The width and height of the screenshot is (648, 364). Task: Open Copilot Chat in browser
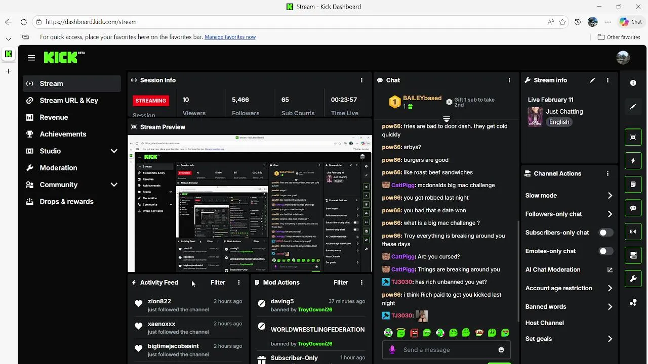pos(631,22)
